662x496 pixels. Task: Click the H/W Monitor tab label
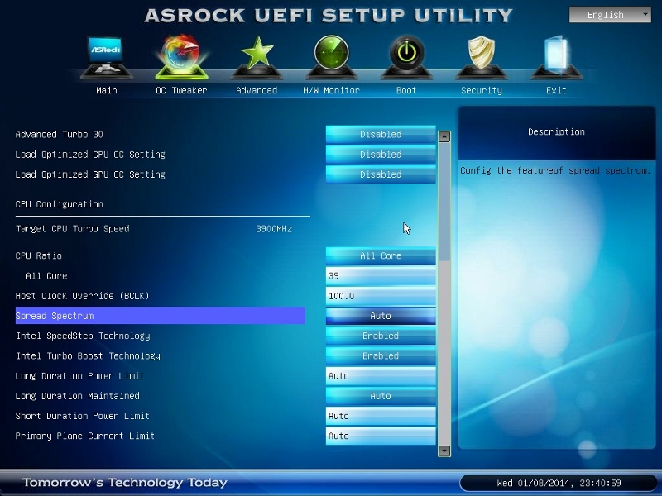[x=332, y=90]
